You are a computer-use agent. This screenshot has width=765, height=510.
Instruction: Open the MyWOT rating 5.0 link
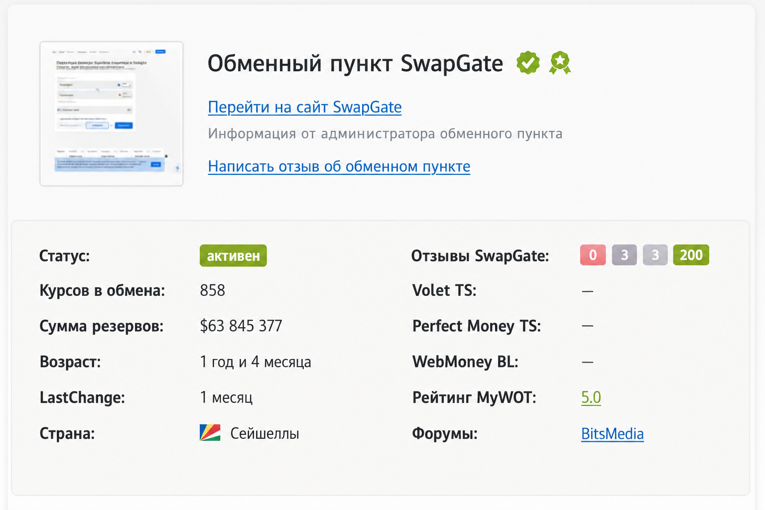pos(591,397)
